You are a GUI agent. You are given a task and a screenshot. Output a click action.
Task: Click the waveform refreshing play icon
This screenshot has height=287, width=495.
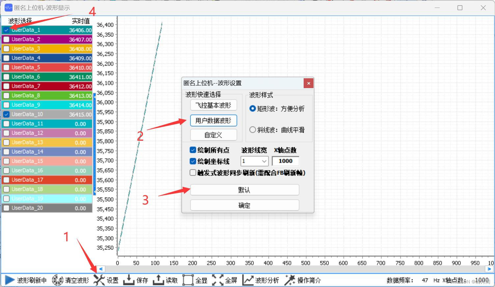tap(10, 280)
